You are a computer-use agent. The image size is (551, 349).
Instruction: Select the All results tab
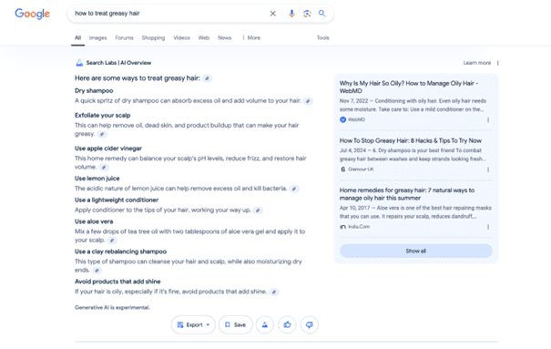(77, 38)
